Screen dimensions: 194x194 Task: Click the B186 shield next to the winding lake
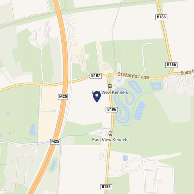point(112,110)
